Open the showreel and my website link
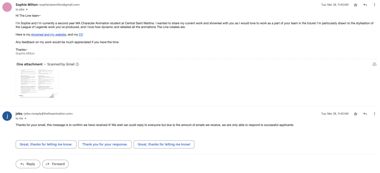The width and height of the screenshot is (380, 173). tap(49, 35)
